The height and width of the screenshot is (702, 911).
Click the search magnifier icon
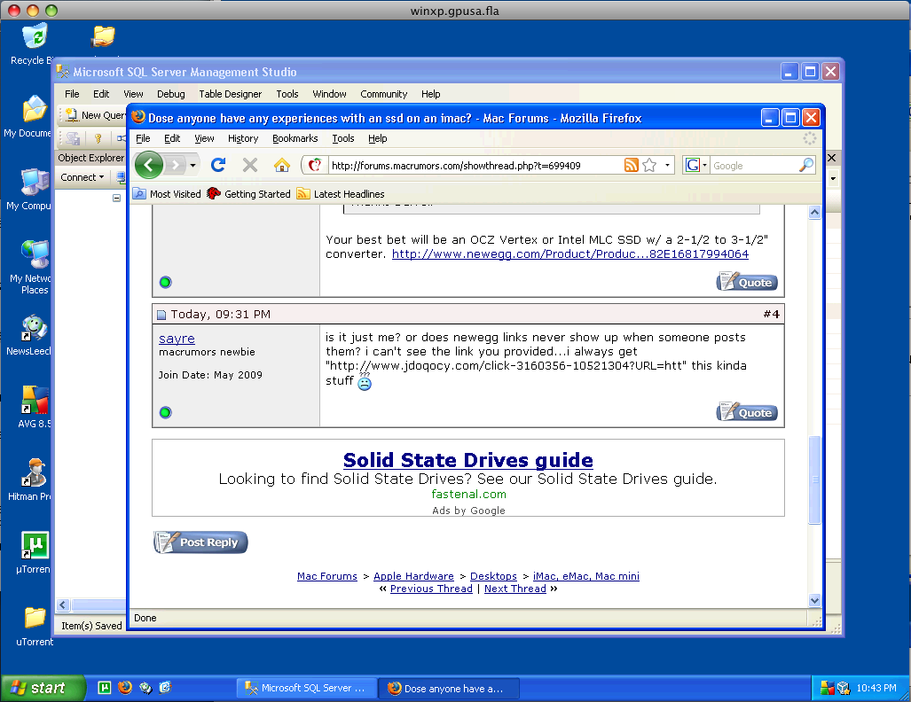805,166
